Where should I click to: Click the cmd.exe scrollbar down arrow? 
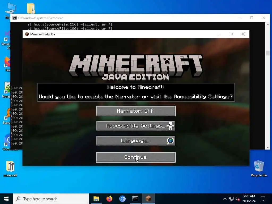pyautogui.click(x=267, y=147)
